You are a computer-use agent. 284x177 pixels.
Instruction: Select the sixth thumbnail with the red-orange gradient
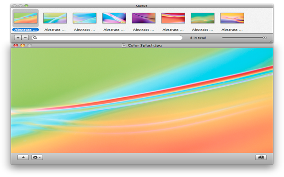coord(173,18)
